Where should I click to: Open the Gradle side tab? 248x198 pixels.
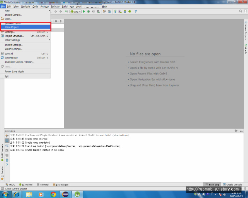point(246,49)
